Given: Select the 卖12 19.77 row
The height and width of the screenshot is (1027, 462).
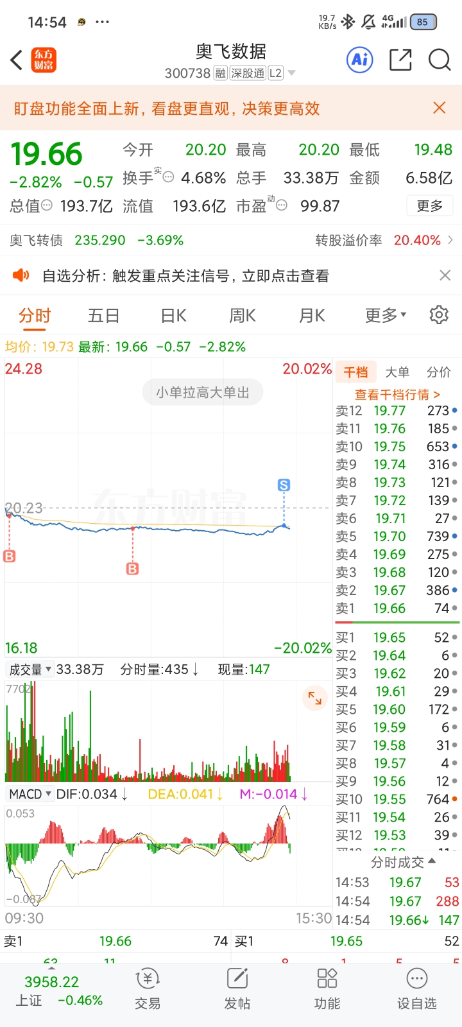Looking at the screenshot, I should [x=397, y=411].
